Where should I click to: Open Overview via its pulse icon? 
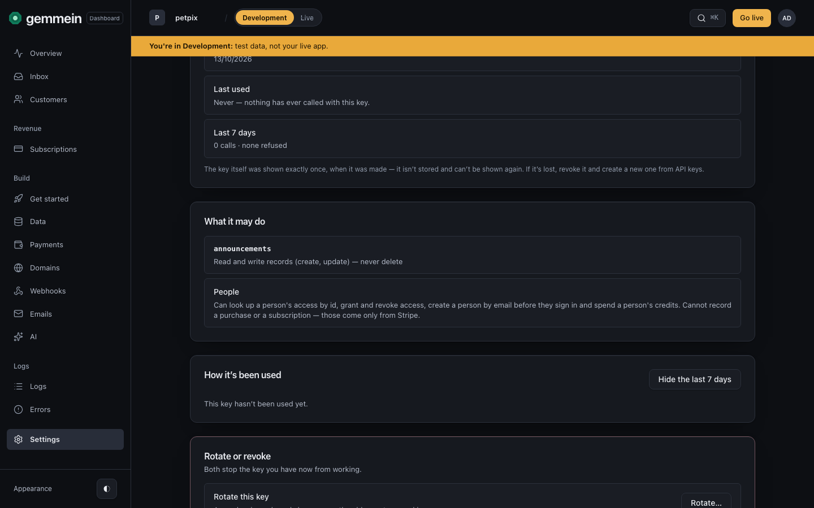19,53
